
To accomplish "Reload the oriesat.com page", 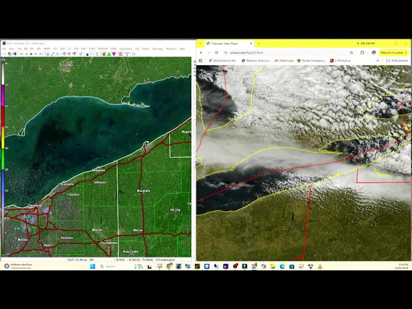I will [216, 53].
